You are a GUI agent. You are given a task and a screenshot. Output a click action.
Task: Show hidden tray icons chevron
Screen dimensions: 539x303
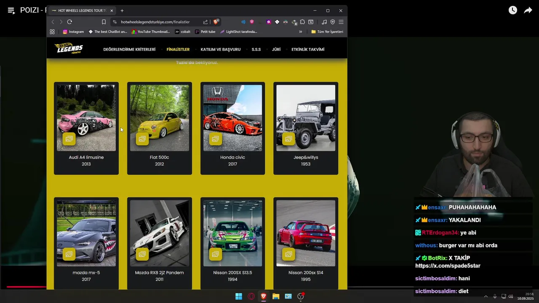[x=486, y=296]
